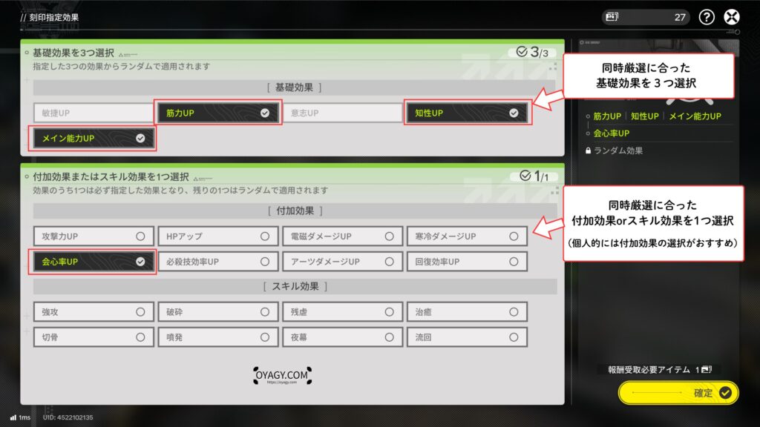Deselect the 筋力UP base effect
The width and height of the screenshot is (760, 427).
[x=217, y=113]
